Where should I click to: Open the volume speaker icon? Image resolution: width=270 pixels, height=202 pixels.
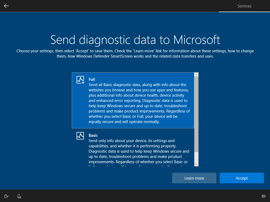(x=263, y=196)
